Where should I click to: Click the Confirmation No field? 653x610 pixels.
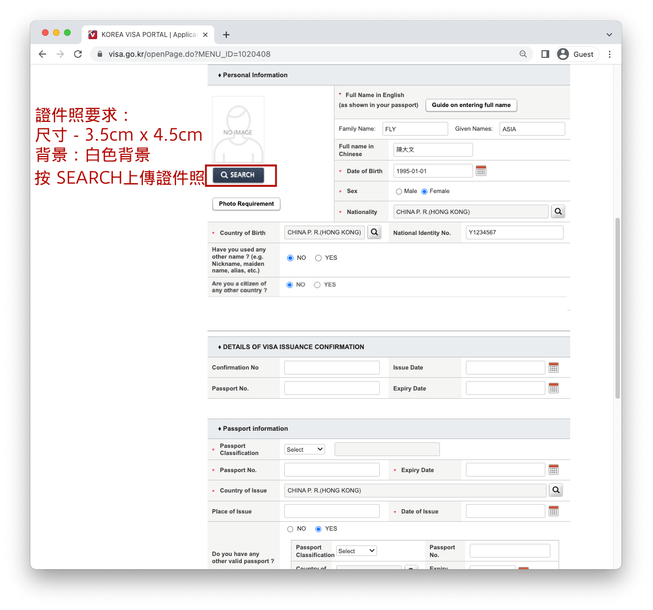(332, 367)
